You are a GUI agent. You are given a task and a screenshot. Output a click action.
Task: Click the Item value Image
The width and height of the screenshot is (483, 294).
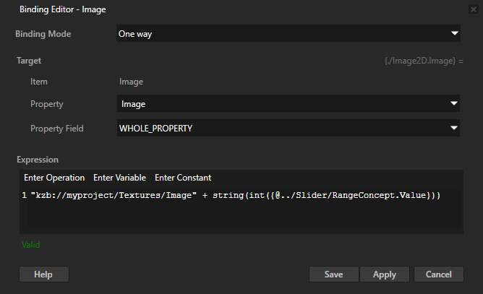click(x=131, y=82)
